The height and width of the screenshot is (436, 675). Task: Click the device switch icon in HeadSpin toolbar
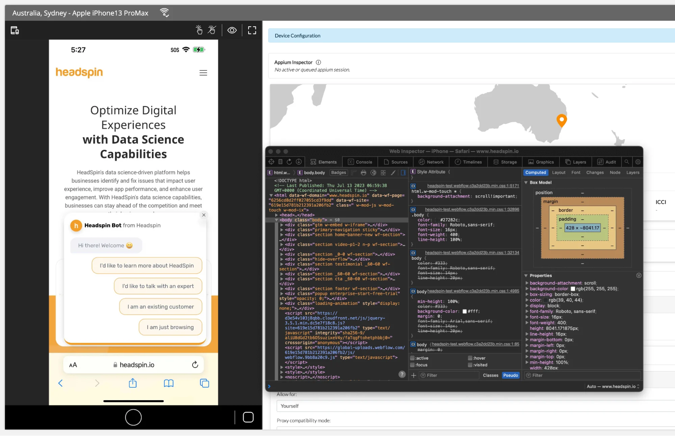pos(15,30)
